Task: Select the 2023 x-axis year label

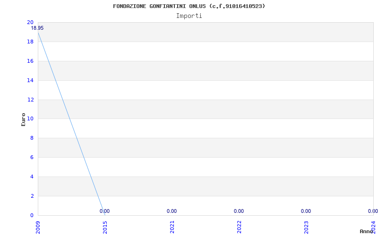Action: [x=306, y=228]
